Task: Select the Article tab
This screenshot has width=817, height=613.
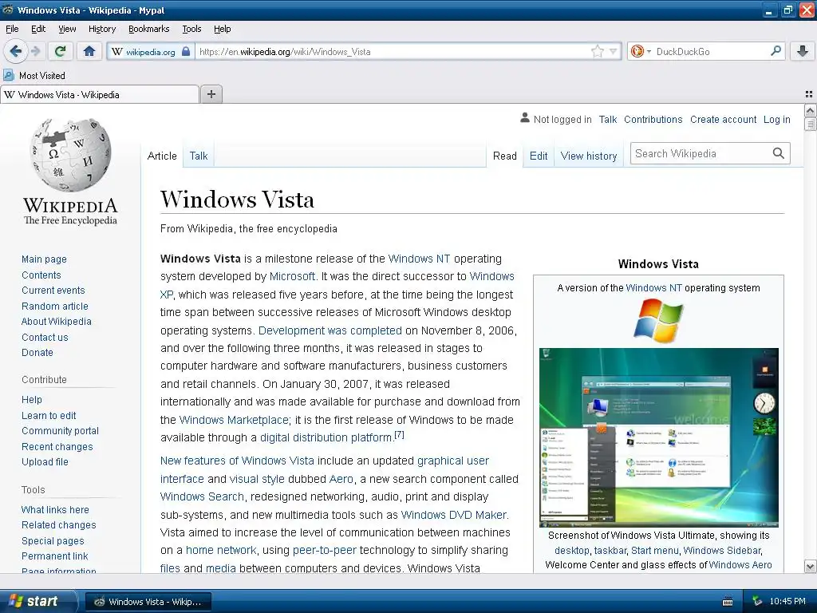Action: (x=162, y=156)
